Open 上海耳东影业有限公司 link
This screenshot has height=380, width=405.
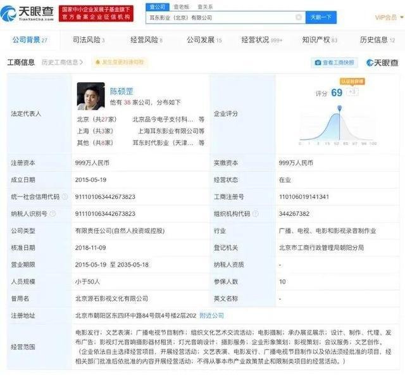point(168,131)
